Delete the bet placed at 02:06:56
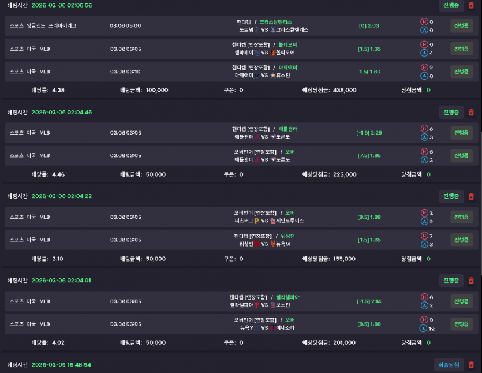This screenshot has height=373, width=482. tap(471, 5)
